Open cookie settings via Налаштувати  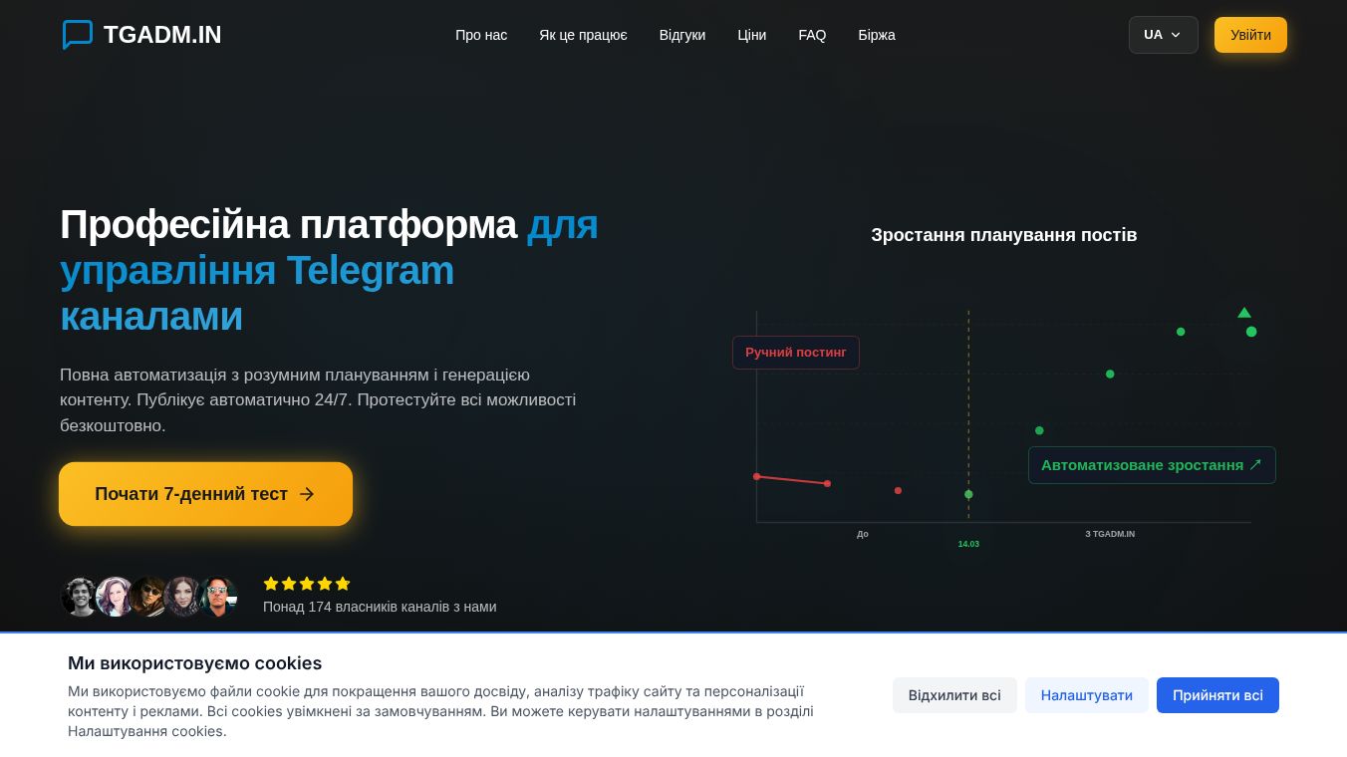[x=1087, y=695]
